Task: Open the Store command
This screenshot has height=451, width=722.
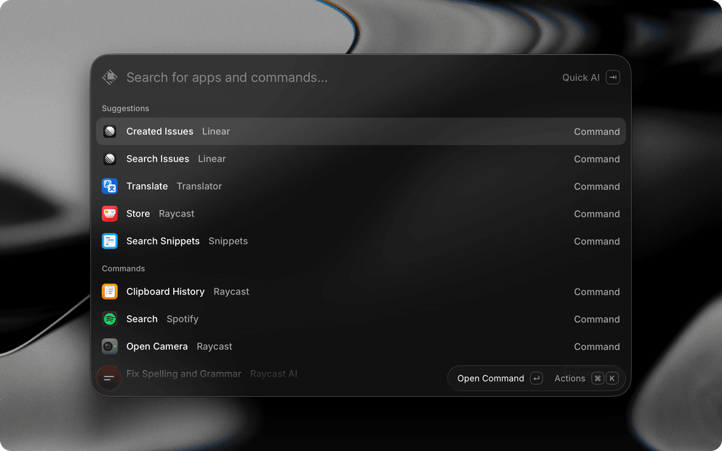Action: [361, 214]
